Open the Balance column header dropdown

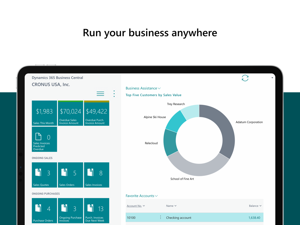coord(255,206)
